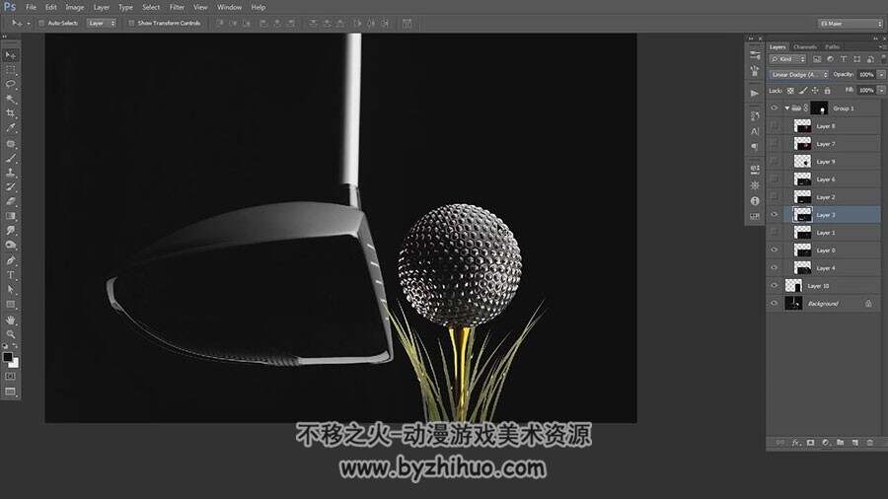This screenshot has width=888, height=499.
Task: Open the Filter menu
Action: (177, 7)
